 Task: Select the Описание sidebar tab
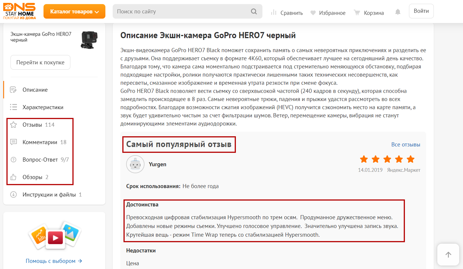coord(35,90)
